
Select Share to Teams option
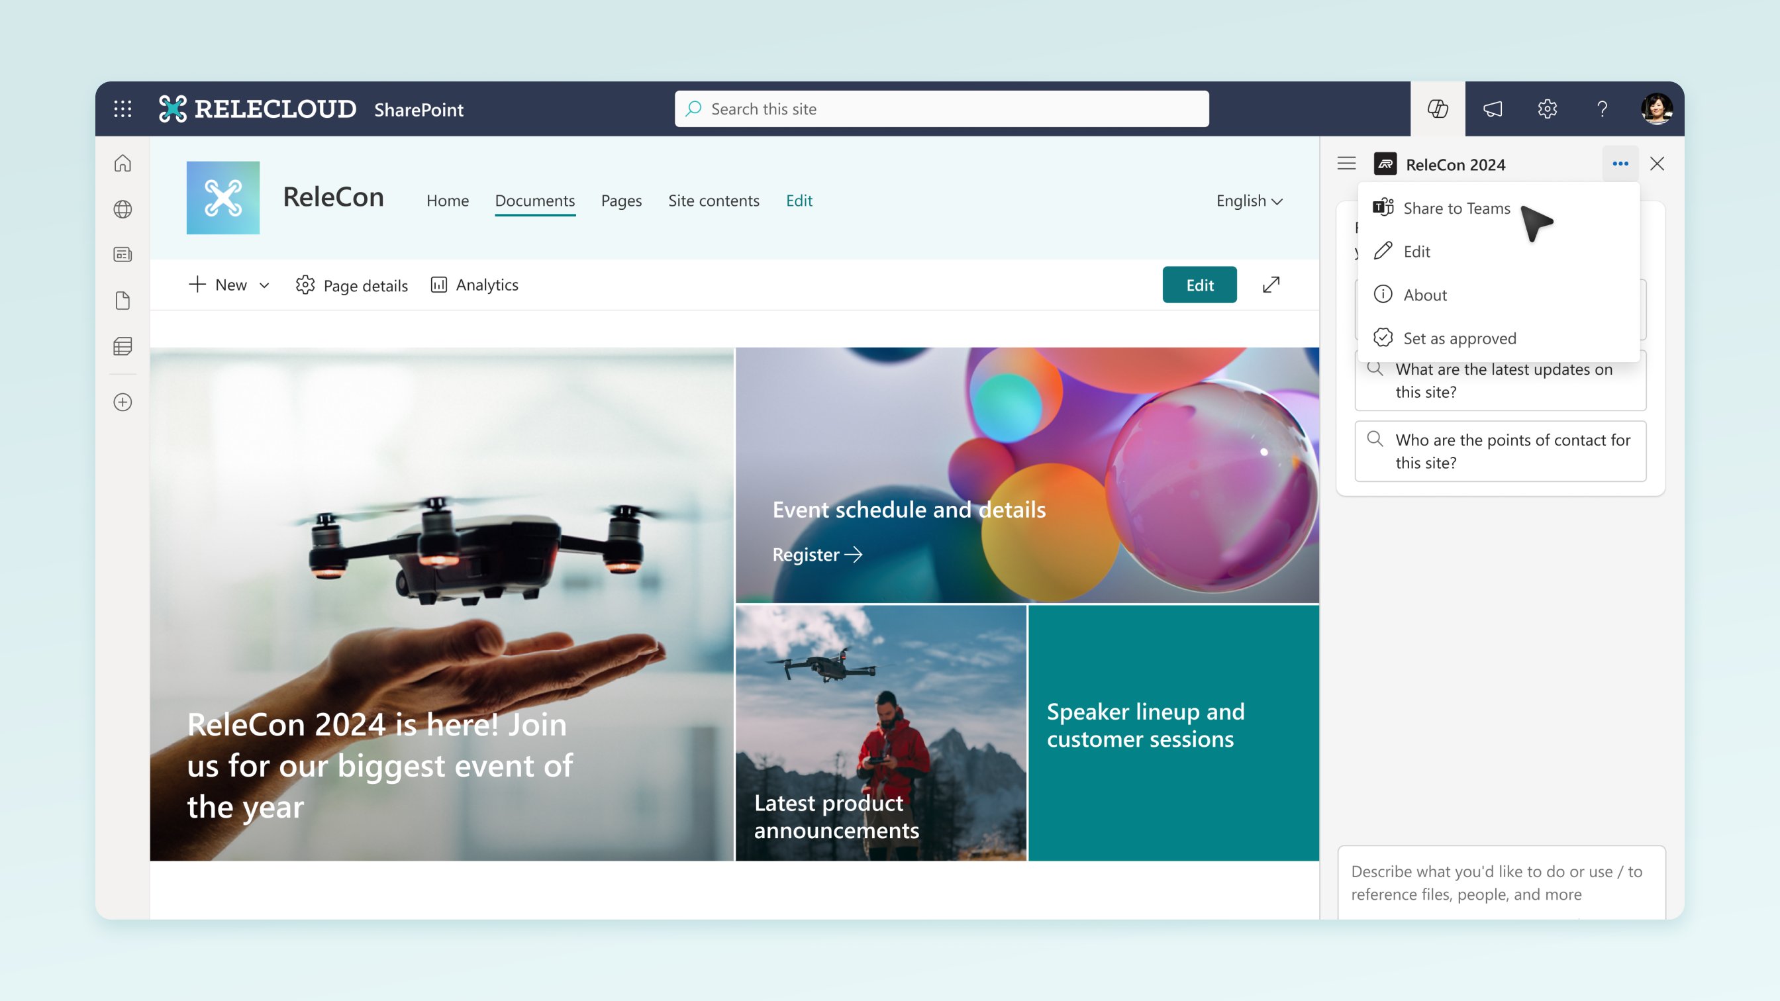1456,207
